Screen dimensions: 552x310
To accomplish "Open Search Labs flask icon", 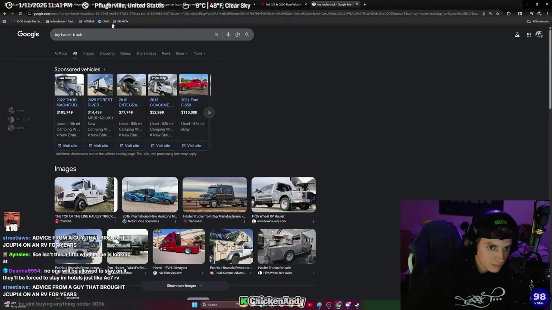I will tap(517, 34).
